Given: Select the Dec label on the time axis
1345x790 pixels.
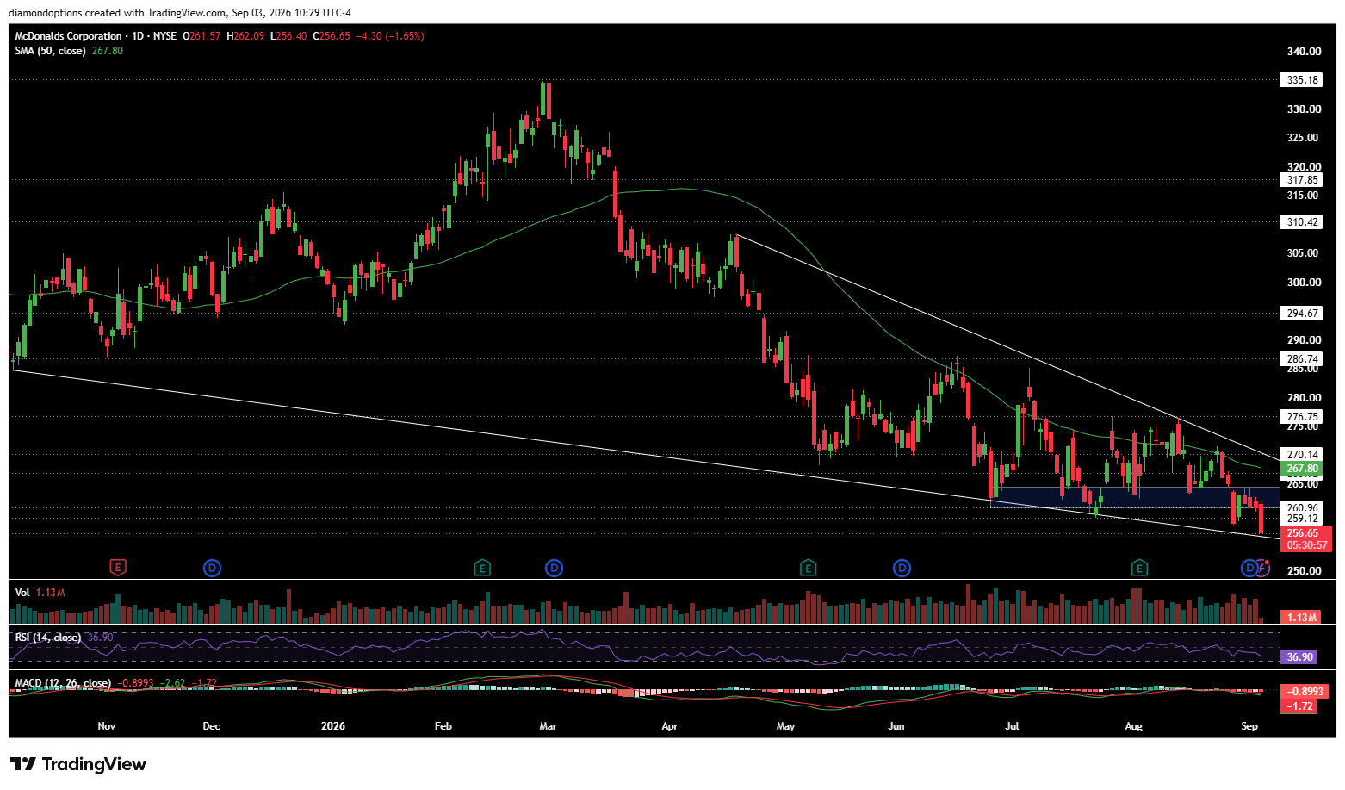Looking at the screenshot, I should 212,726.
